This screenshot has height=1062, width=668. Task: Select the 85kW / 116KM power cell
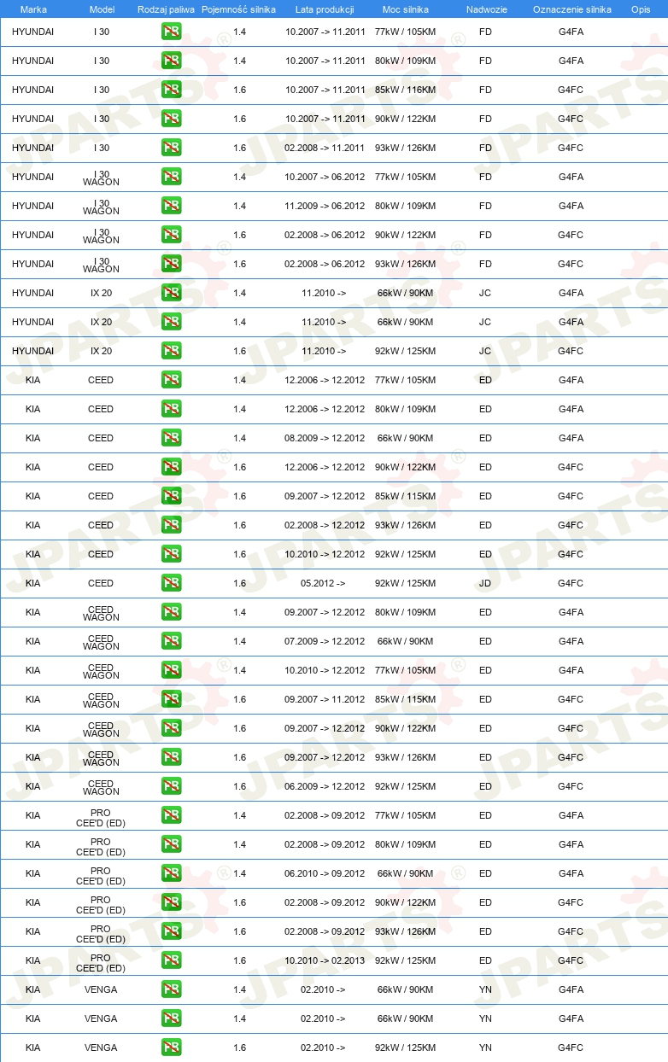pos(406,90)
